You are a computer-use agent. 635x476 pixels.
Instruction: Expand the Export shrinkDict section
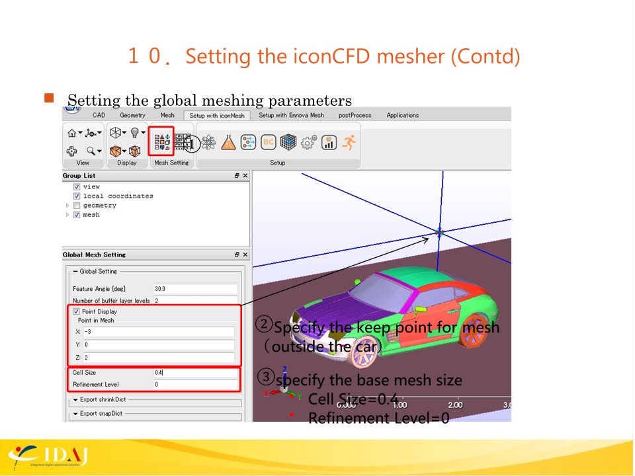click(x=75, y=399)
